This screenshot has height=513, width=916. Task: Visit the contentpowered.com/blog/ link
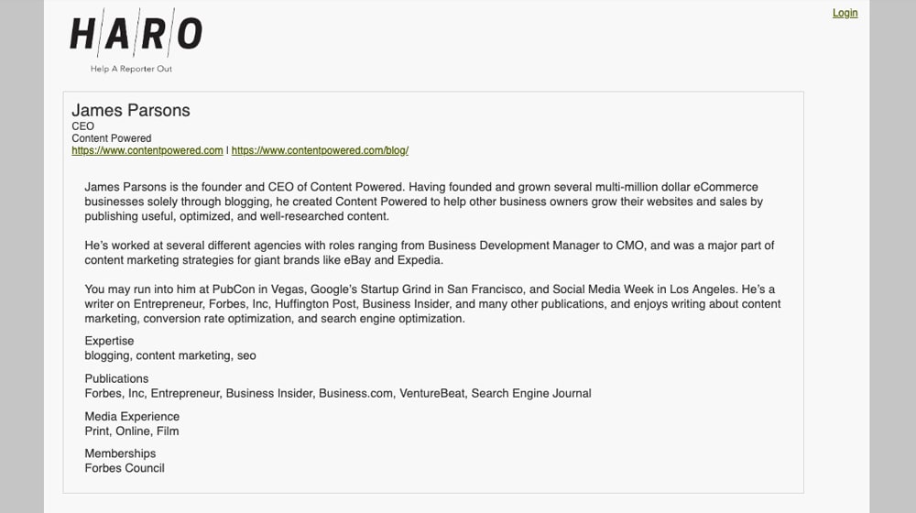320,150
